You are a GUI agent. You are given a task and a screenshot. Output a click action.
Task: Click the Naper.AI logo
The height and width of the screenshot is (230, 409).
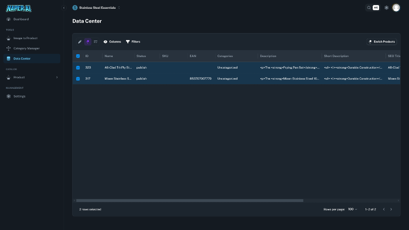click(x=19, y=8)
